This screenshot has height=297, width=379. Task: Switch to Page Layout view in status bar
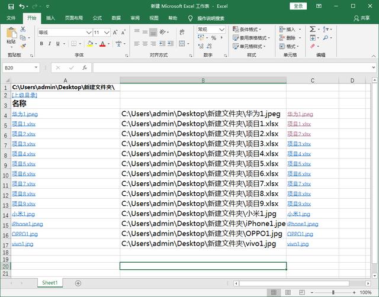click(x=288, y=292)
